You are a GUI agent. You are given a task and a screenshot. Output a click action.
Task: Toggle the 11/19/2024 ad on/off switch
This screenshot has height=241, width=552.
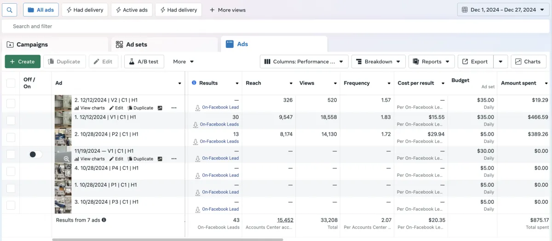35,155
